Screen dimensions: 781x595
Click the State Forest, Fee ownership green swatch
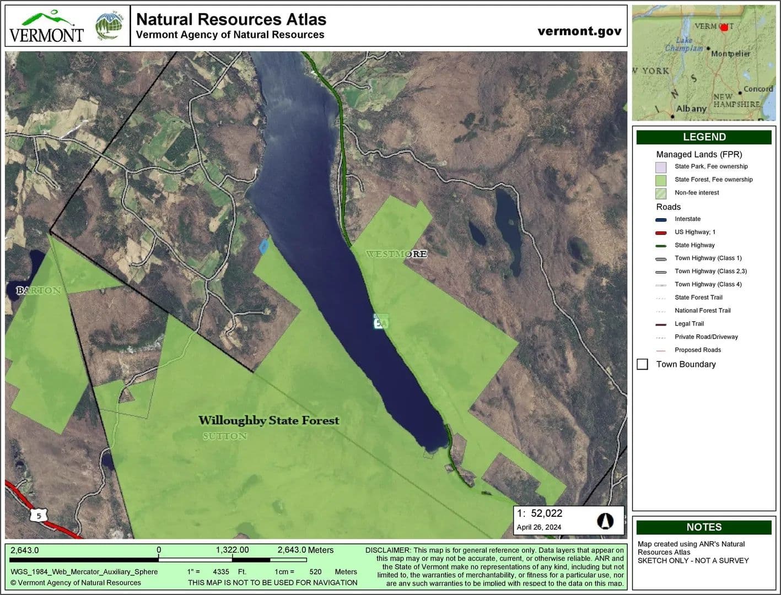(x=661, y=180)
